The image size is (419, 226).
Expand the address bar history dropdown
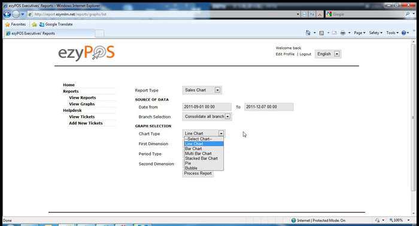(x=298, y=14)
